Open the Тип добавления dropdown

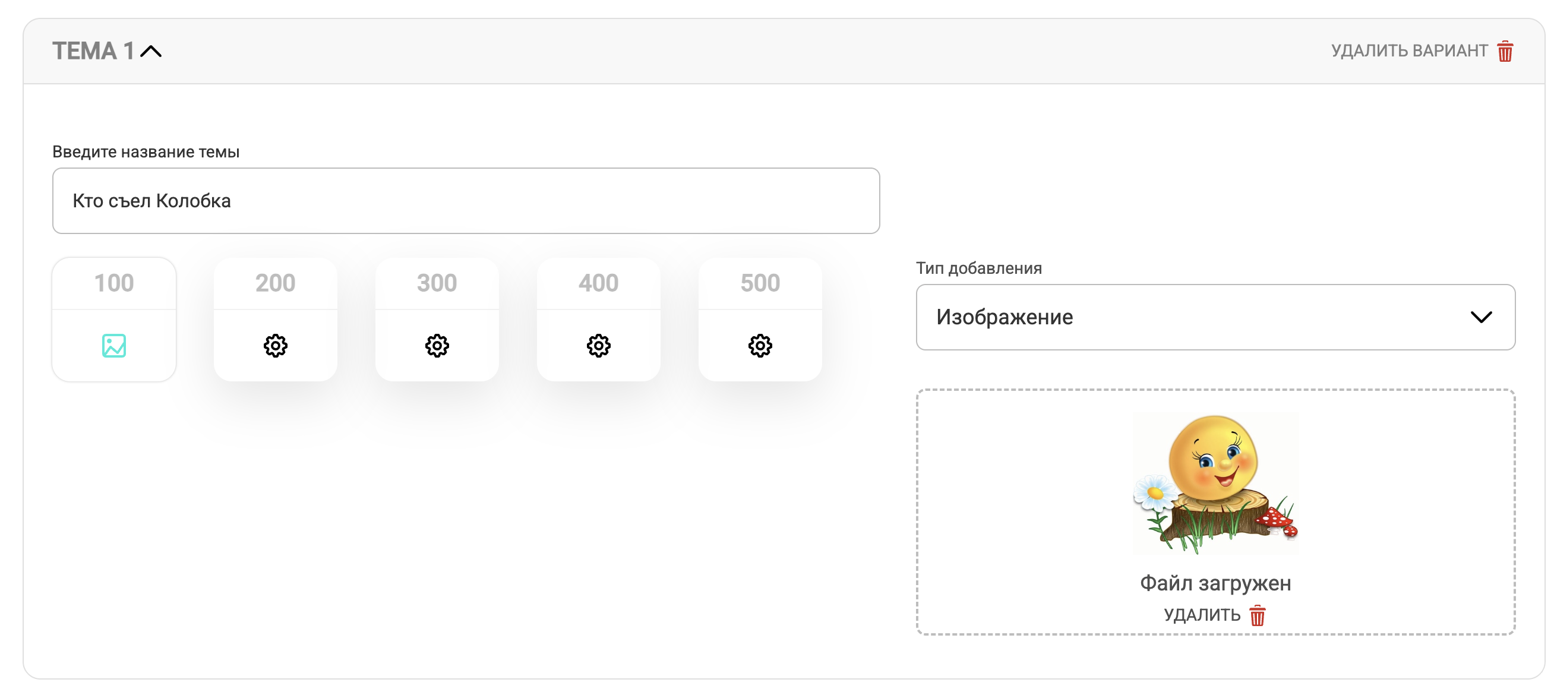tap(1215, 317)
